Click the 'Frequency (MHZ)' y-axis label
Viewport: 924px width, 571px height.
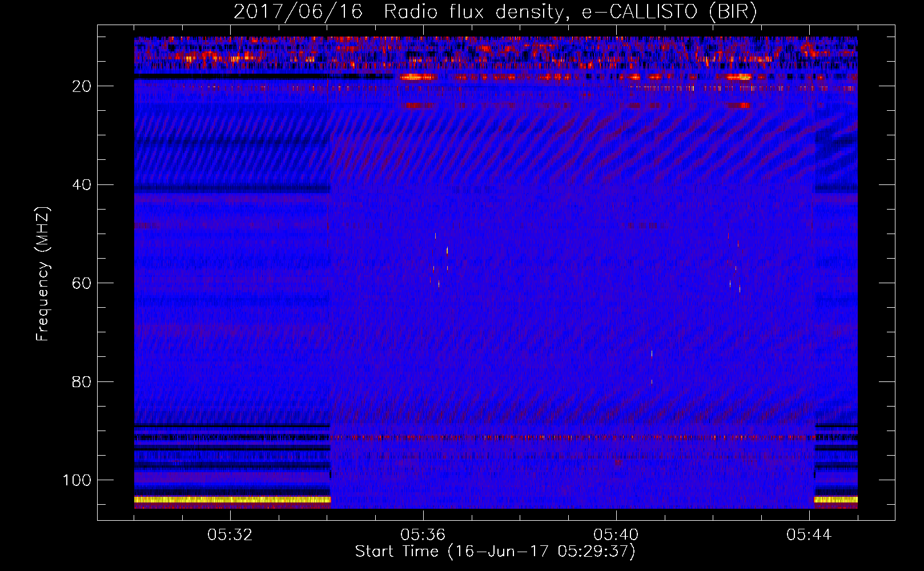point(43,274)
